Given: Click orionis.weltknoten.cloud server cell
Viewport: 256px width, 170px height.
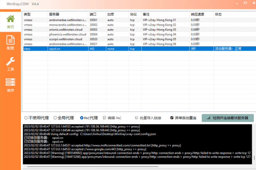Looking at the screenshot, I should coord(68,30).
